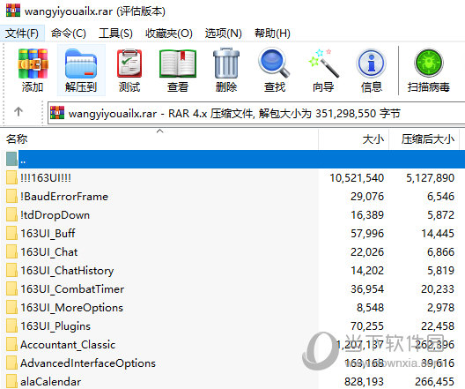Show archive Info (信息) icon
Screen dimensions: 465x389
[372, 64]
